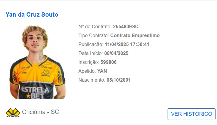The image size is (217, 125).
Task: Click the Nascimento label
Action: click(x=92, y=80)
